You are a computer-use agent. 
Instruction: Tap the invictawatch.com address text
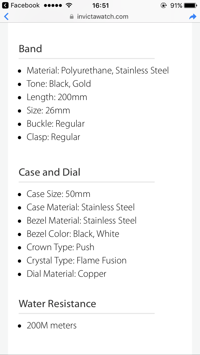click(102, 17)
